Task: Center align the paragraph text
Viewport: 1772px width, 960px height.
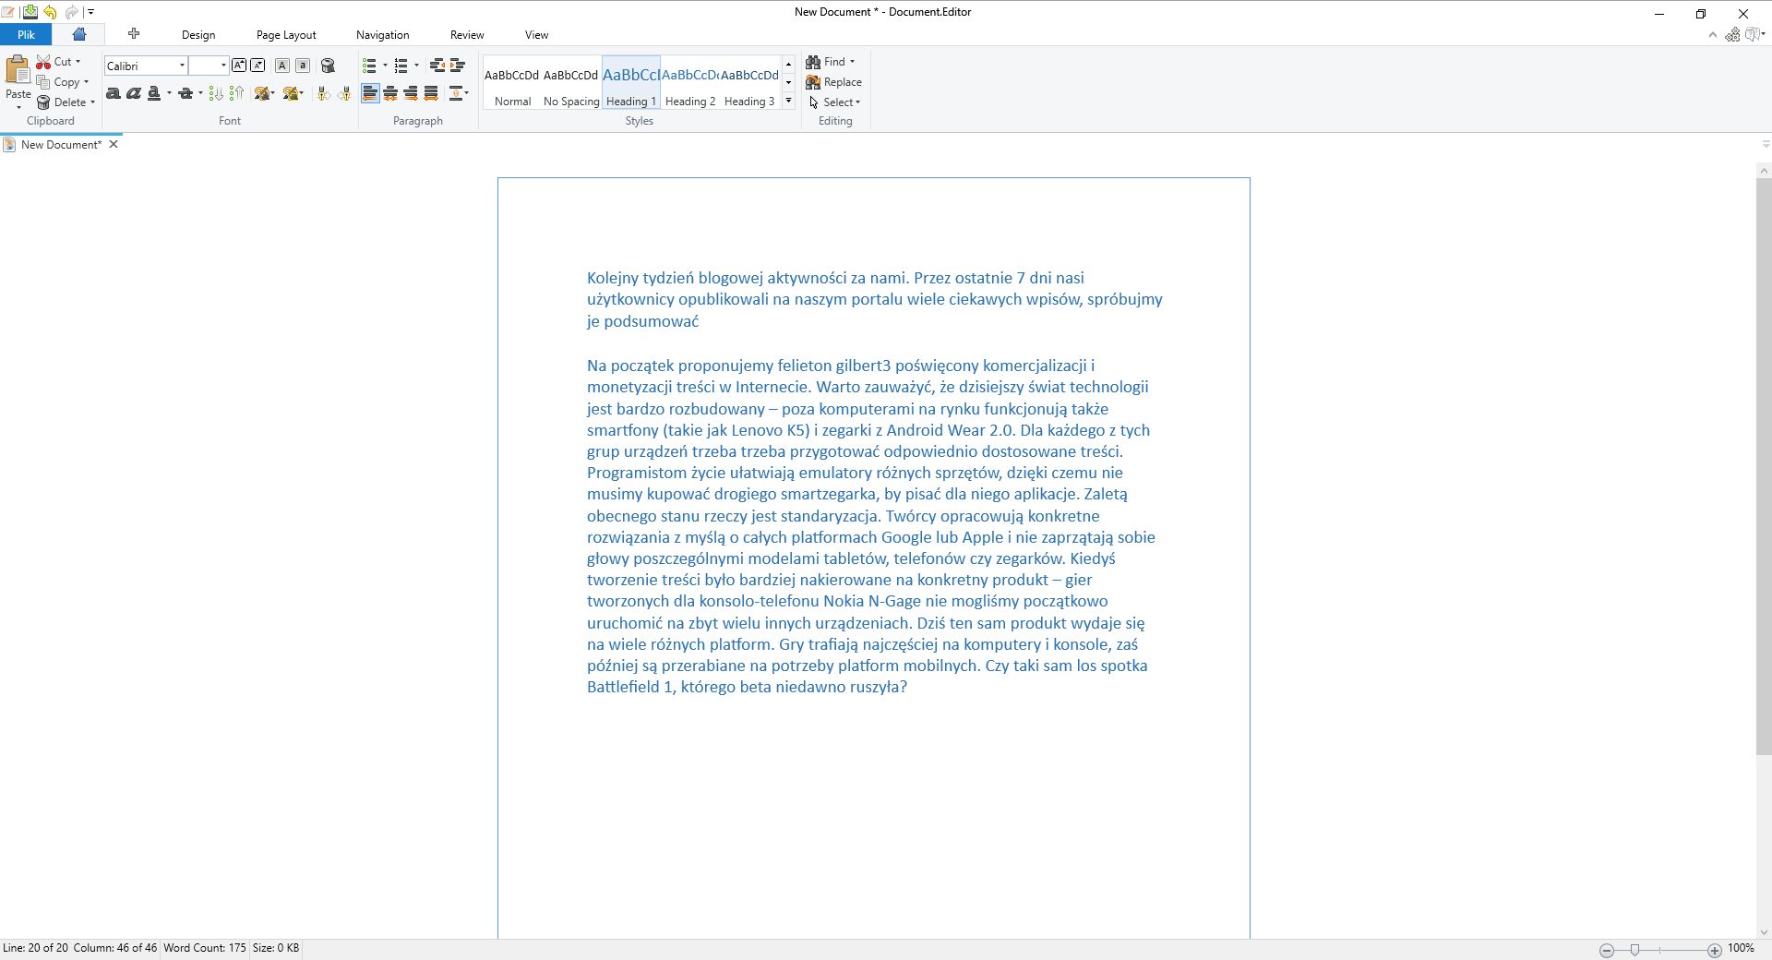Action: [389, 93]
